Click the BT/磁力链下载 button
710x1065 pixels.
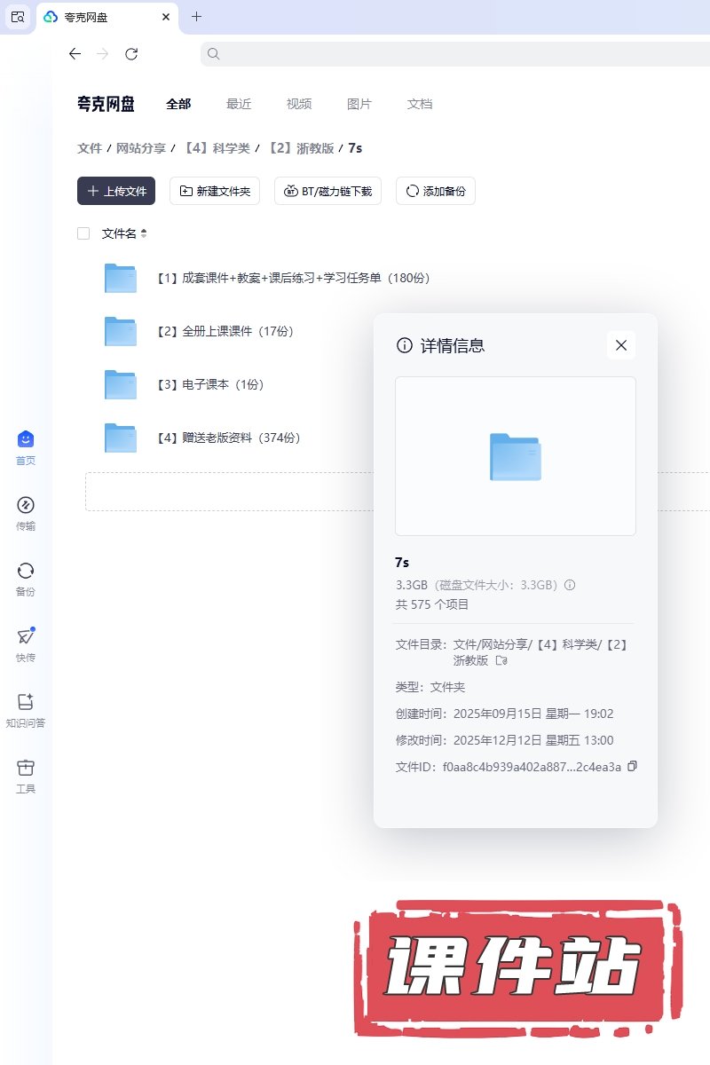328,191
